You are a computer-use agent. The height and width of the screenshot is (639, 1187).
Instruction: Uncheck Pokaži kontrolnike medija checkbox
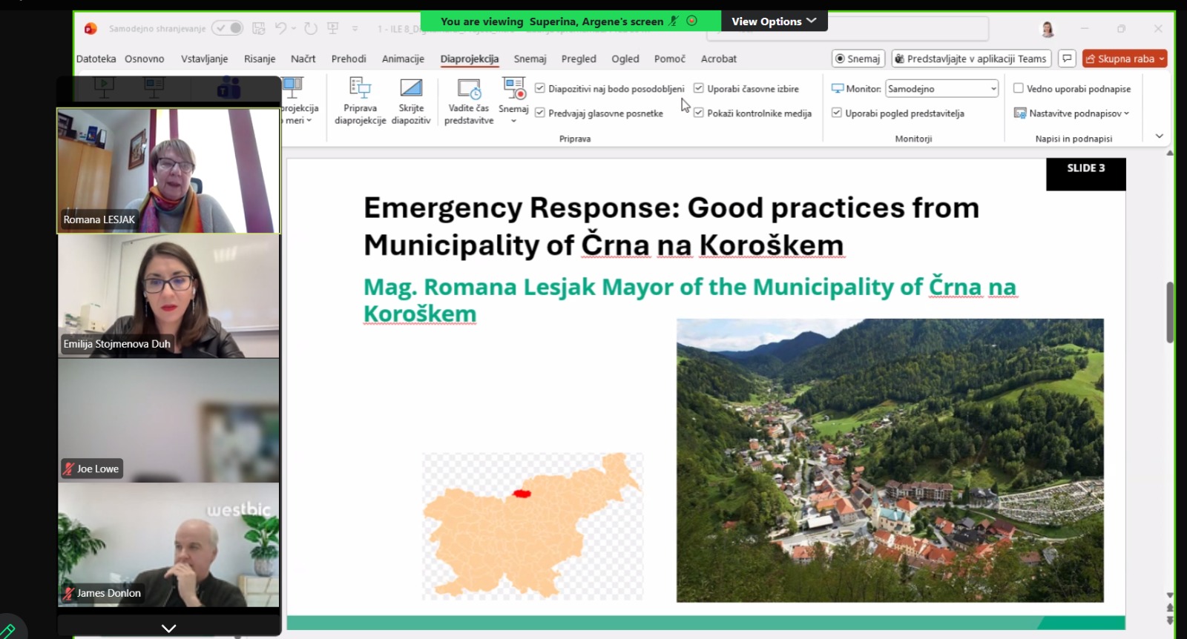pos(698,113)
